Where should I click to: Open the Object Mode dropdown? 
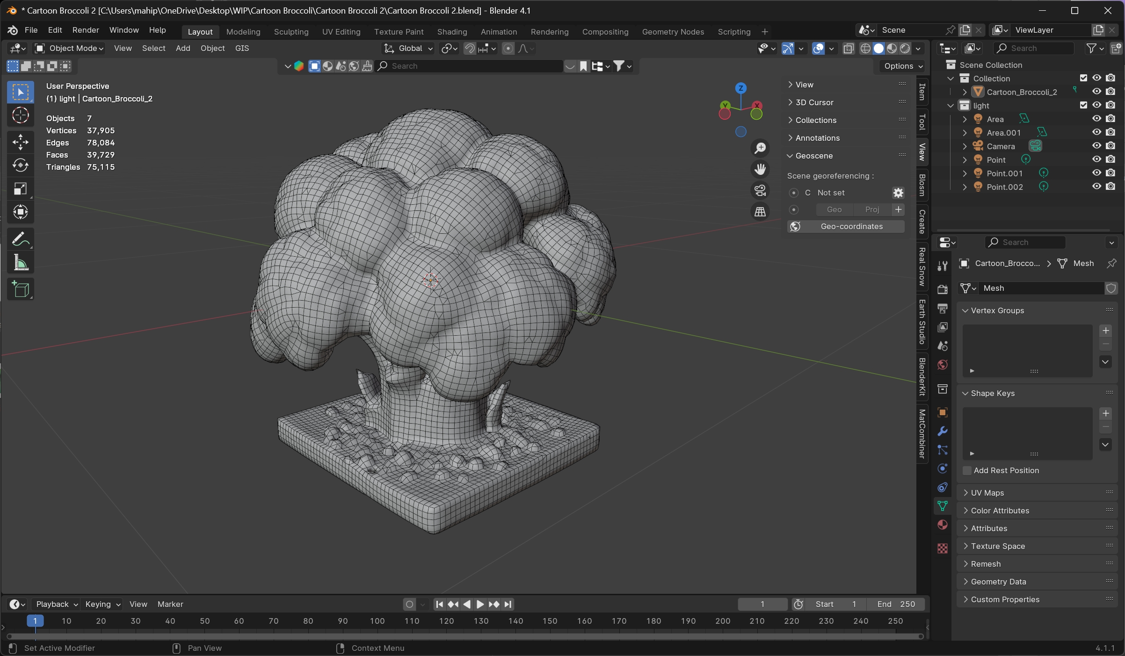pos(69,48)
